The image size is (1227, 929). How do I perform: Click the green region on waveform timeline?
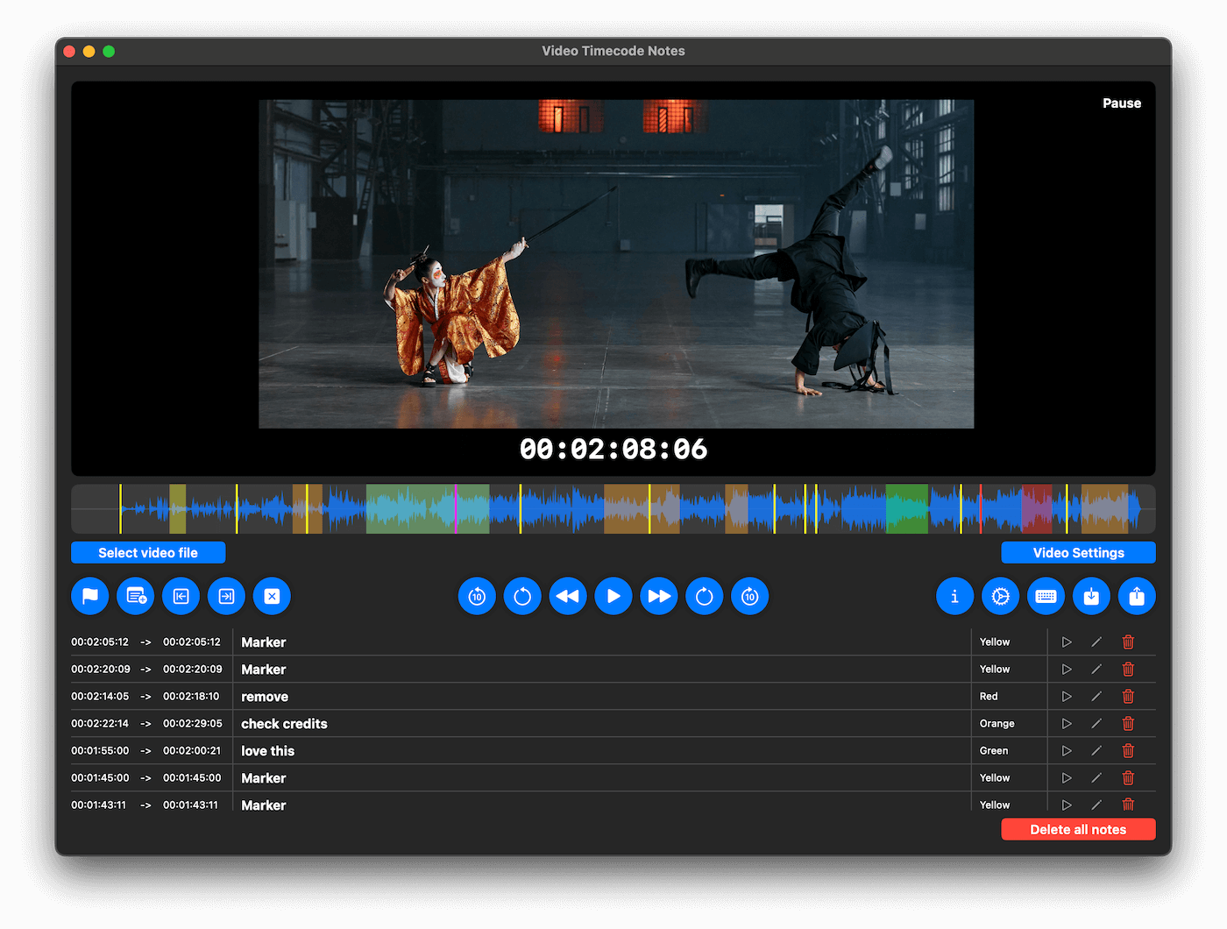(906, 509)
